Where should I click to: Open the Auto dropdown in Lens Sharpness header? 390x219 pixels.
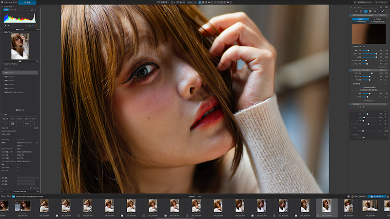click(x=382, y=70)
